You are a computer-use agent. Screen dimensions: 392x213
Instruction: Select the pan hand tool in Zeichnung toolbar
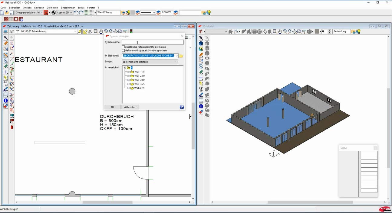(101, 31)
